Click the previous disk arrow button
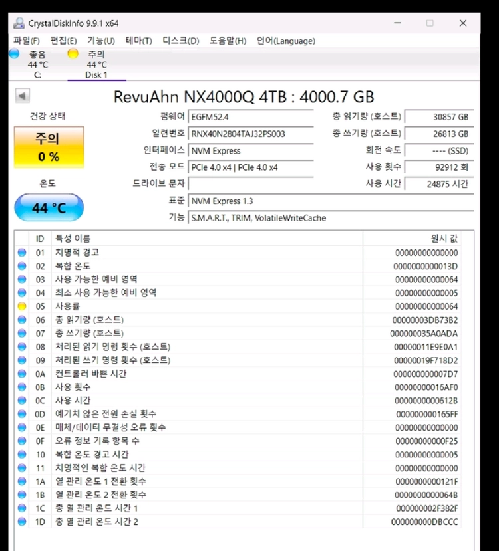The image size is (499, 551). point(23,96)
